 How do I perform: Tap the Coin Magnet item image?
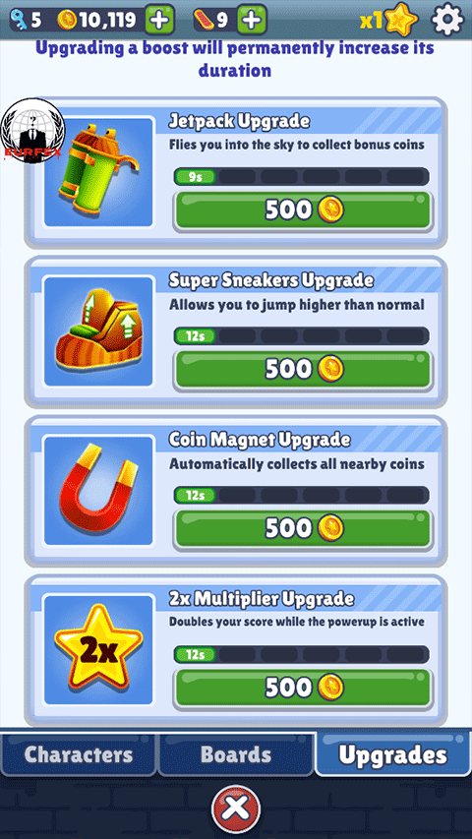(x=98, y=490)
